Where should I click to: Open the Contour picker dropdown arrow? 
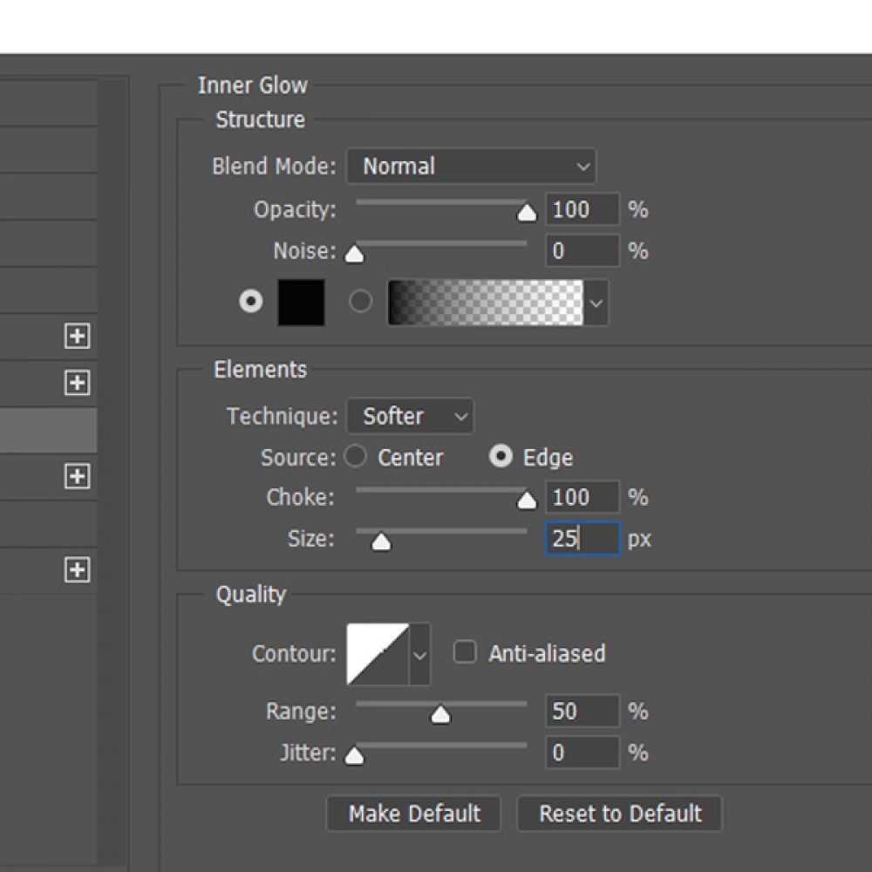[421, 653]
